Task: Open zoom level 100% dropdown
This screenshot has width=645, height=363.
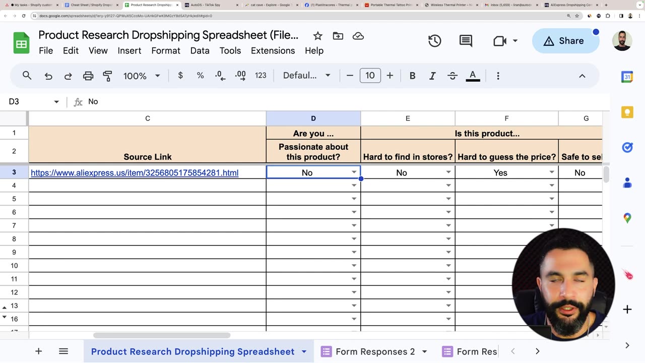Action: pos(142,76)
